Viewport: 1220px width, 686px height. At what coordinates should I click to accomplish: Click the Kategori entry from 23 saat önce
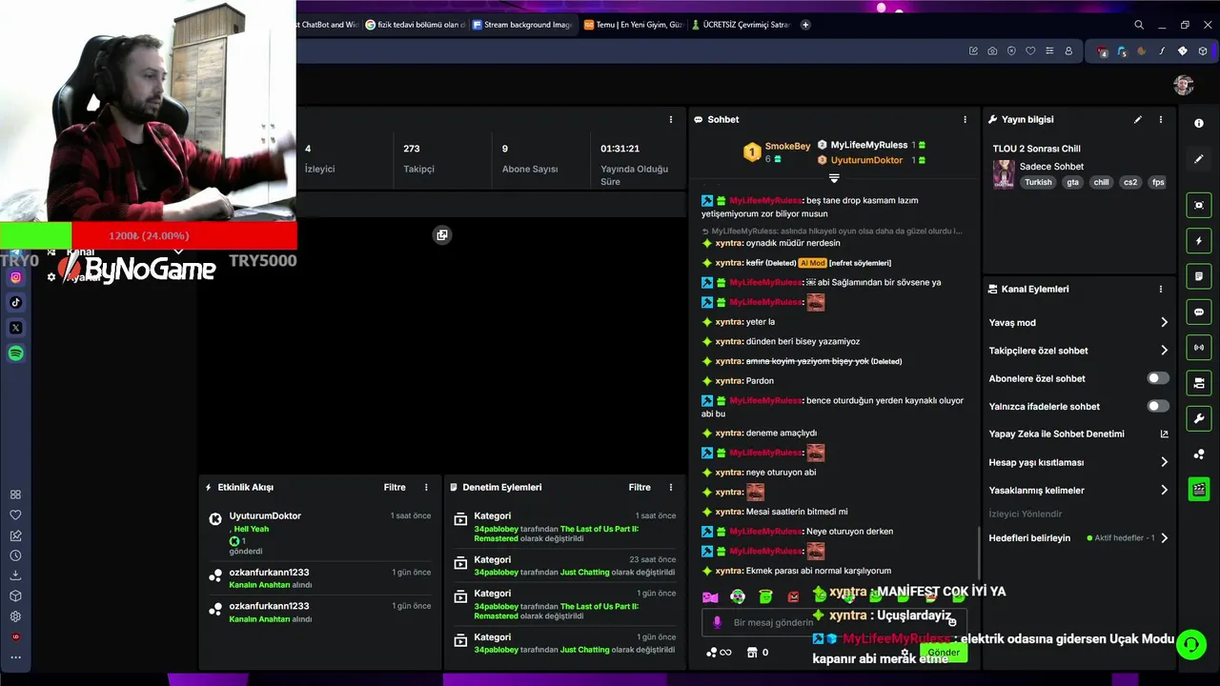pos(565,566)
